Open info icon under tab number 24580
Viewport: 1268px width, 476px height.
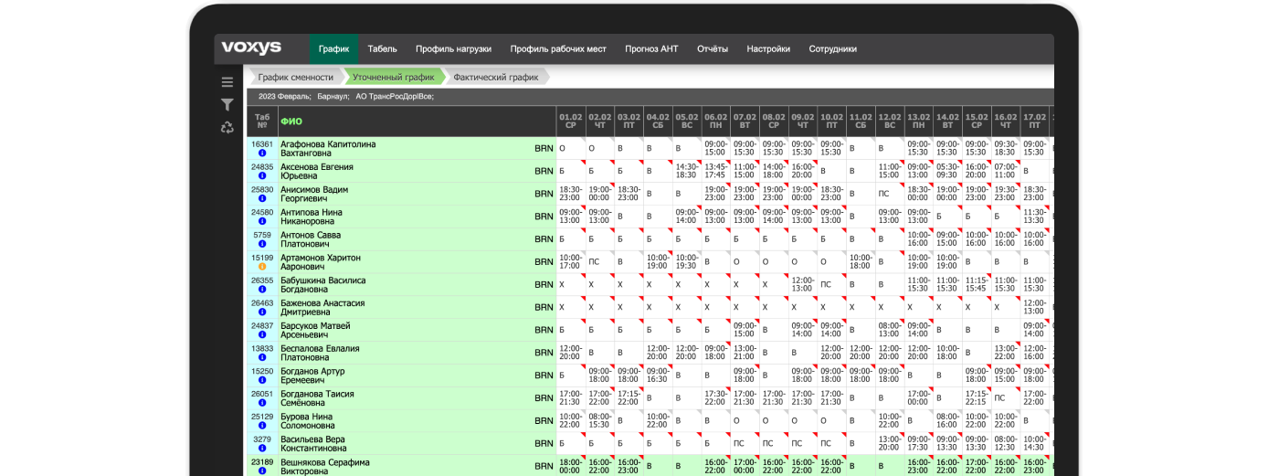coord(262,221)
